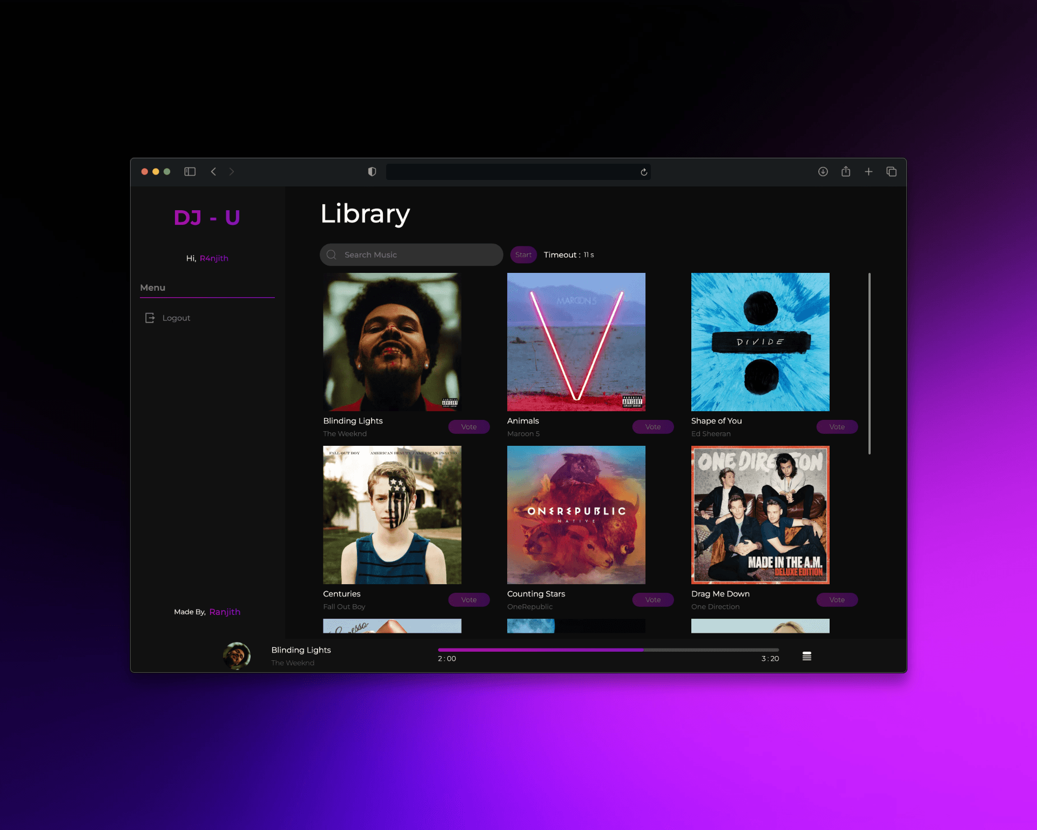Open Centuries album cover
Image resolution: width=1037 pixels, height=830 pixels.
pos(392,515)
